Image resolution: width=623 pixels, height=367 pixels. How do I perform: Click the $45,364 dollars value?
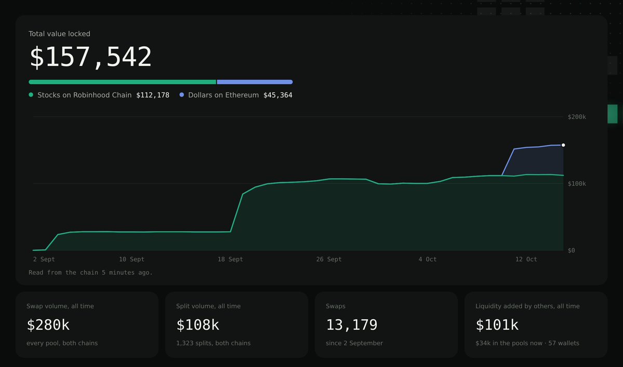click(278, 95)
